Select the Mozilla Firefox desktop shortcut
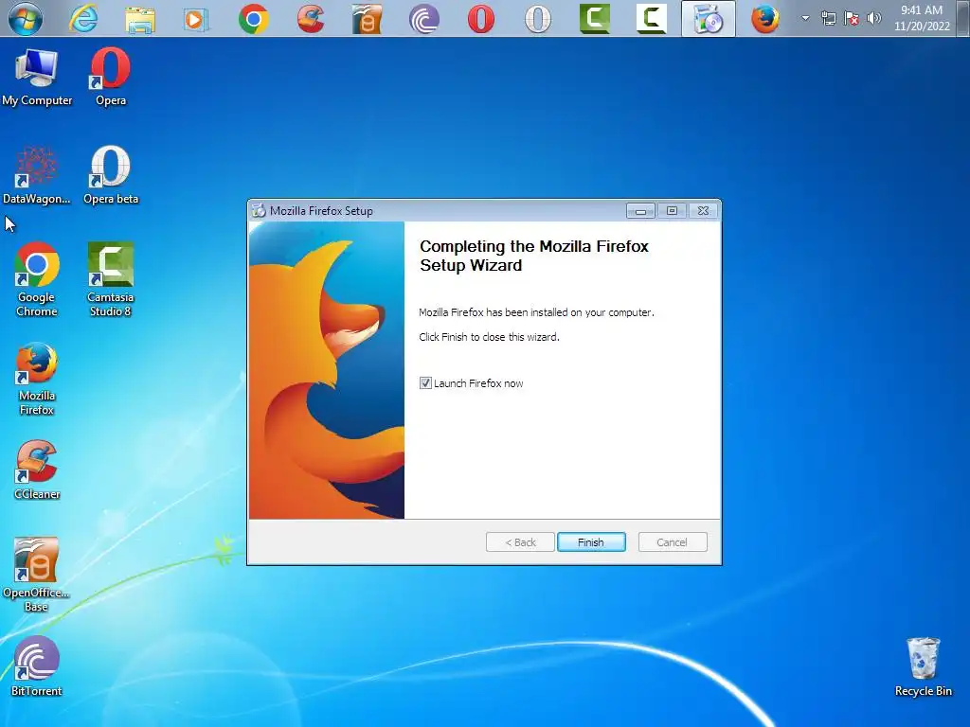 click(x=37, y=379)
